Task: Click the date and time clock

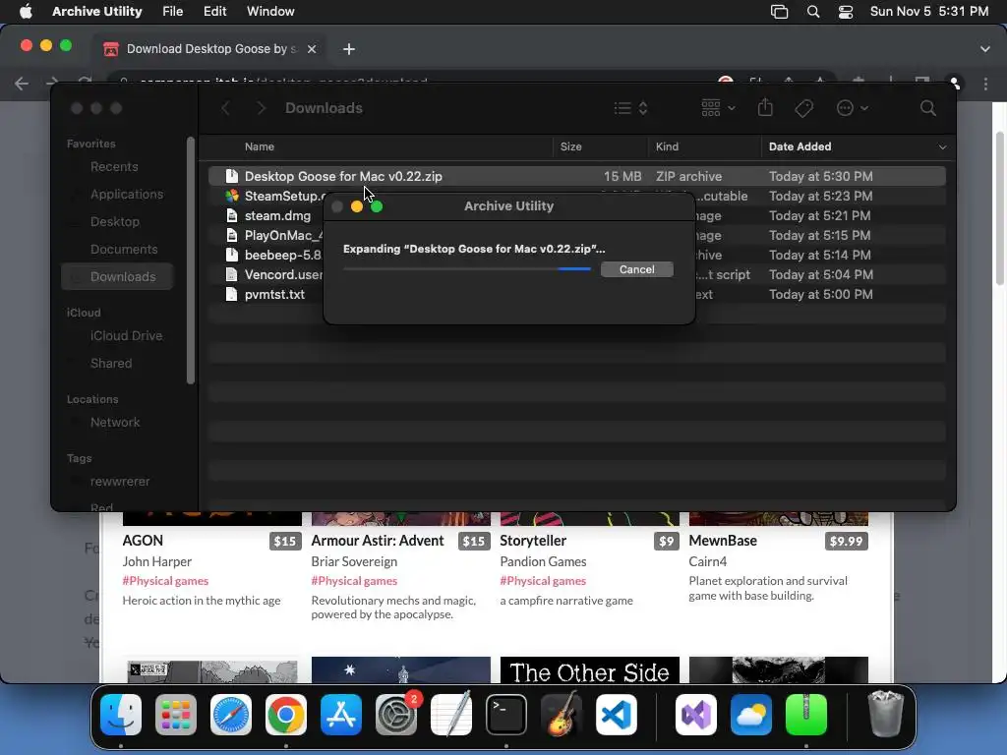Action: point(928,11)
